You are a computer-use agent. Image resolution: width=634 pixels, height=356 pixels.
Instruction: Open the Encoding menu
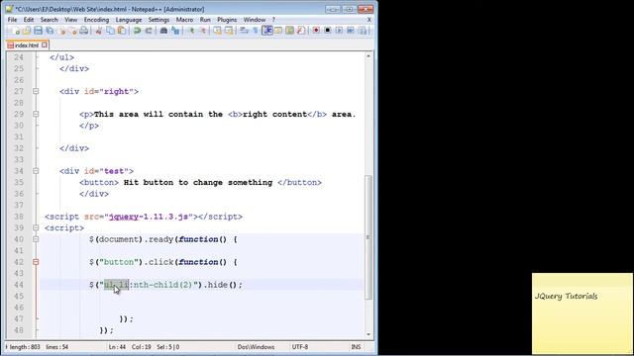tap(96, 20)
